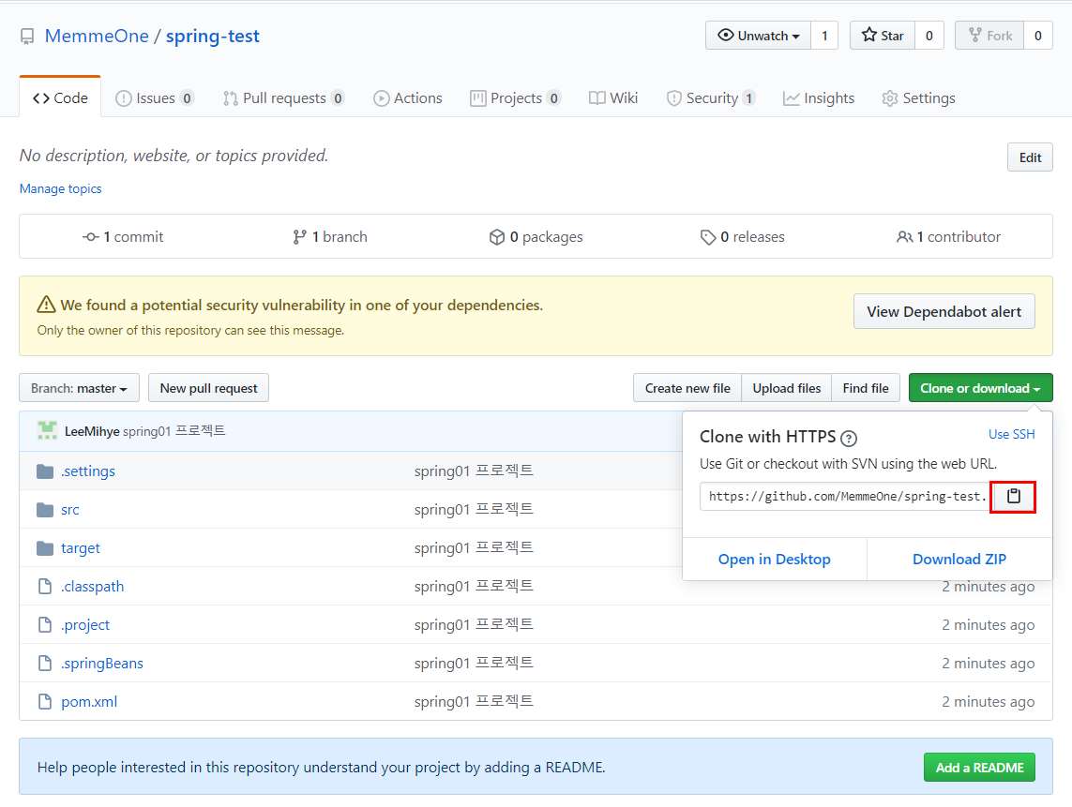Click the commit icon beside 1 commit
Viewport: 1072px width, 807px height.
coord(91,237)
